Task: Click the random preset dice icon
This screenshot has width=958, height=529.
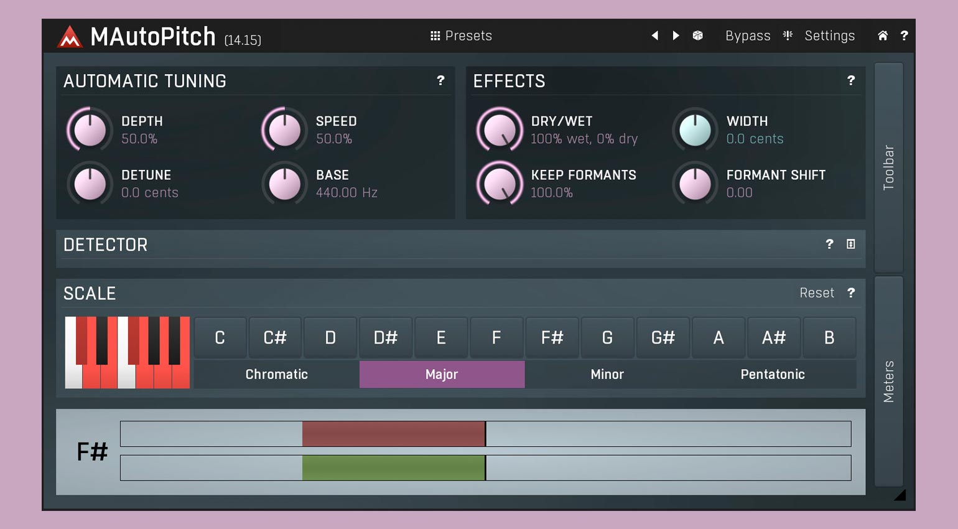Action: click(x=698, y=36)
